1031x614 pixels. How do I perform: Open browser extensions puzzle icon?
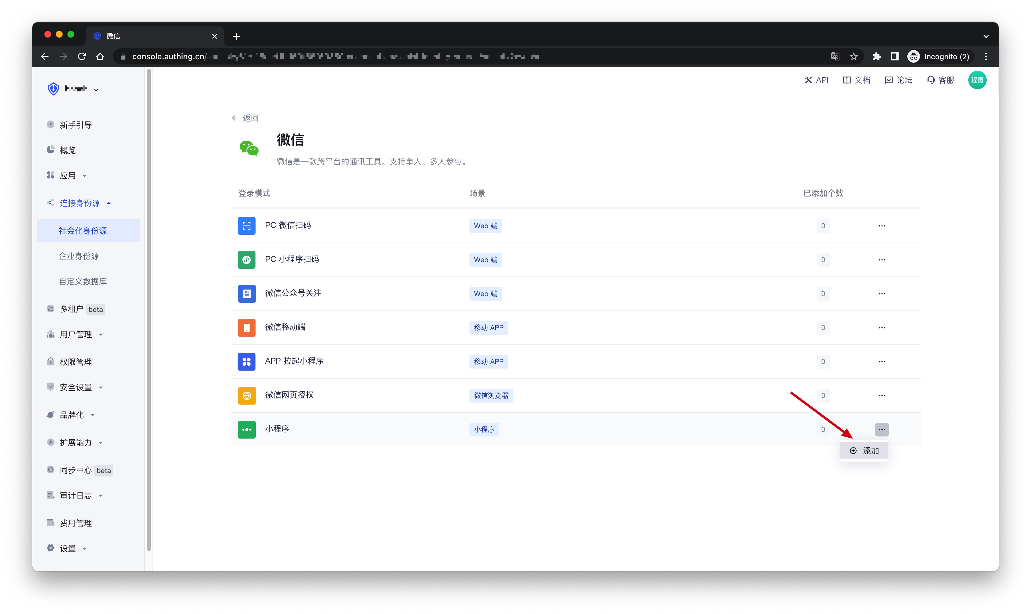(x=876, y=57)
